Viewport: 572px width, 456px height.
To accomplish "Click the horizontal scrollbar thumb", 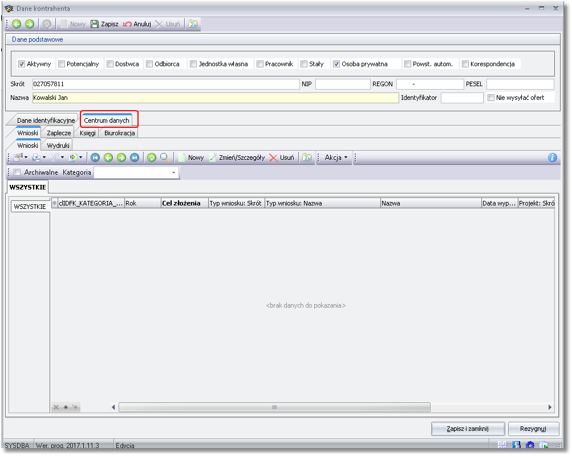I will pyautogui.click(x=274, y=407).
